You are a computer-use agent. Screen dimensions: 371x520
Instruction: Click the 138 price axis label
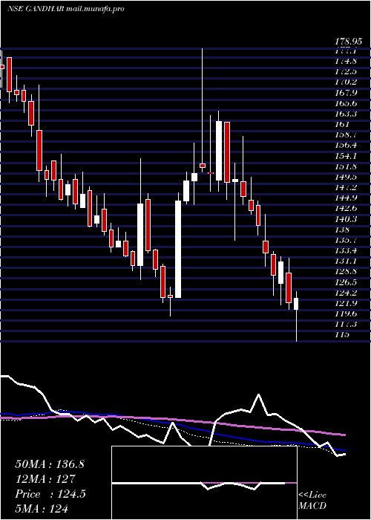click(342, 230)
